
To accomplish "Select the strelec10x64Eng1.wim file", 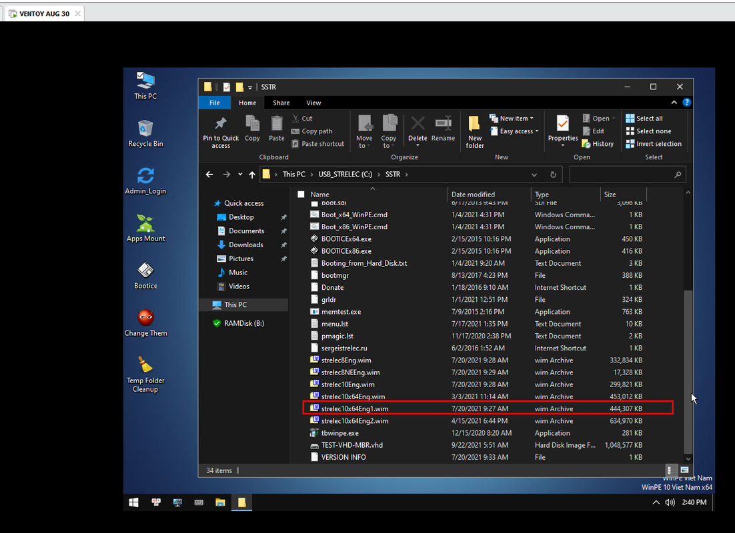I will (x=488, y=408).
